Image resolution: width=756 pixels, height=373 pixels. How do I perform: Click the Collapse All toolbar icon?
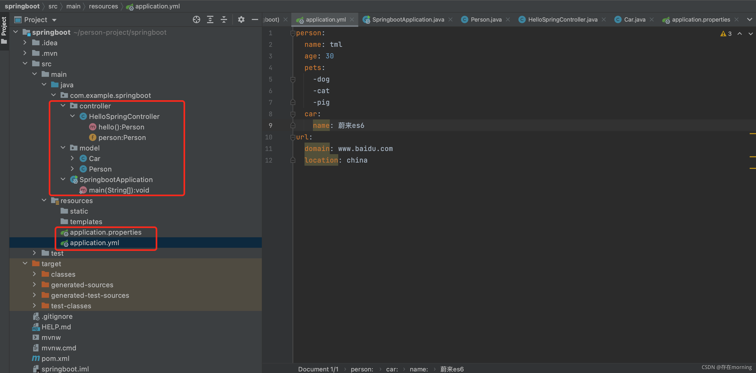pyautogui.click(x=224, y=20)
